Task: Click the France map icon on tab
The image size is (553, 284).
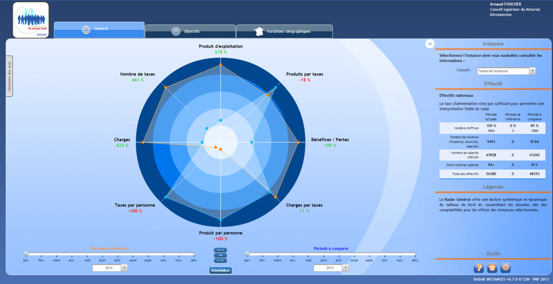Action: pos(259,31)
